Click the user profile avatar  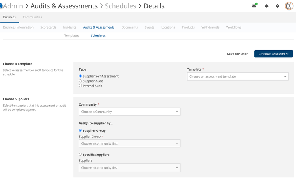coord(289,6)
